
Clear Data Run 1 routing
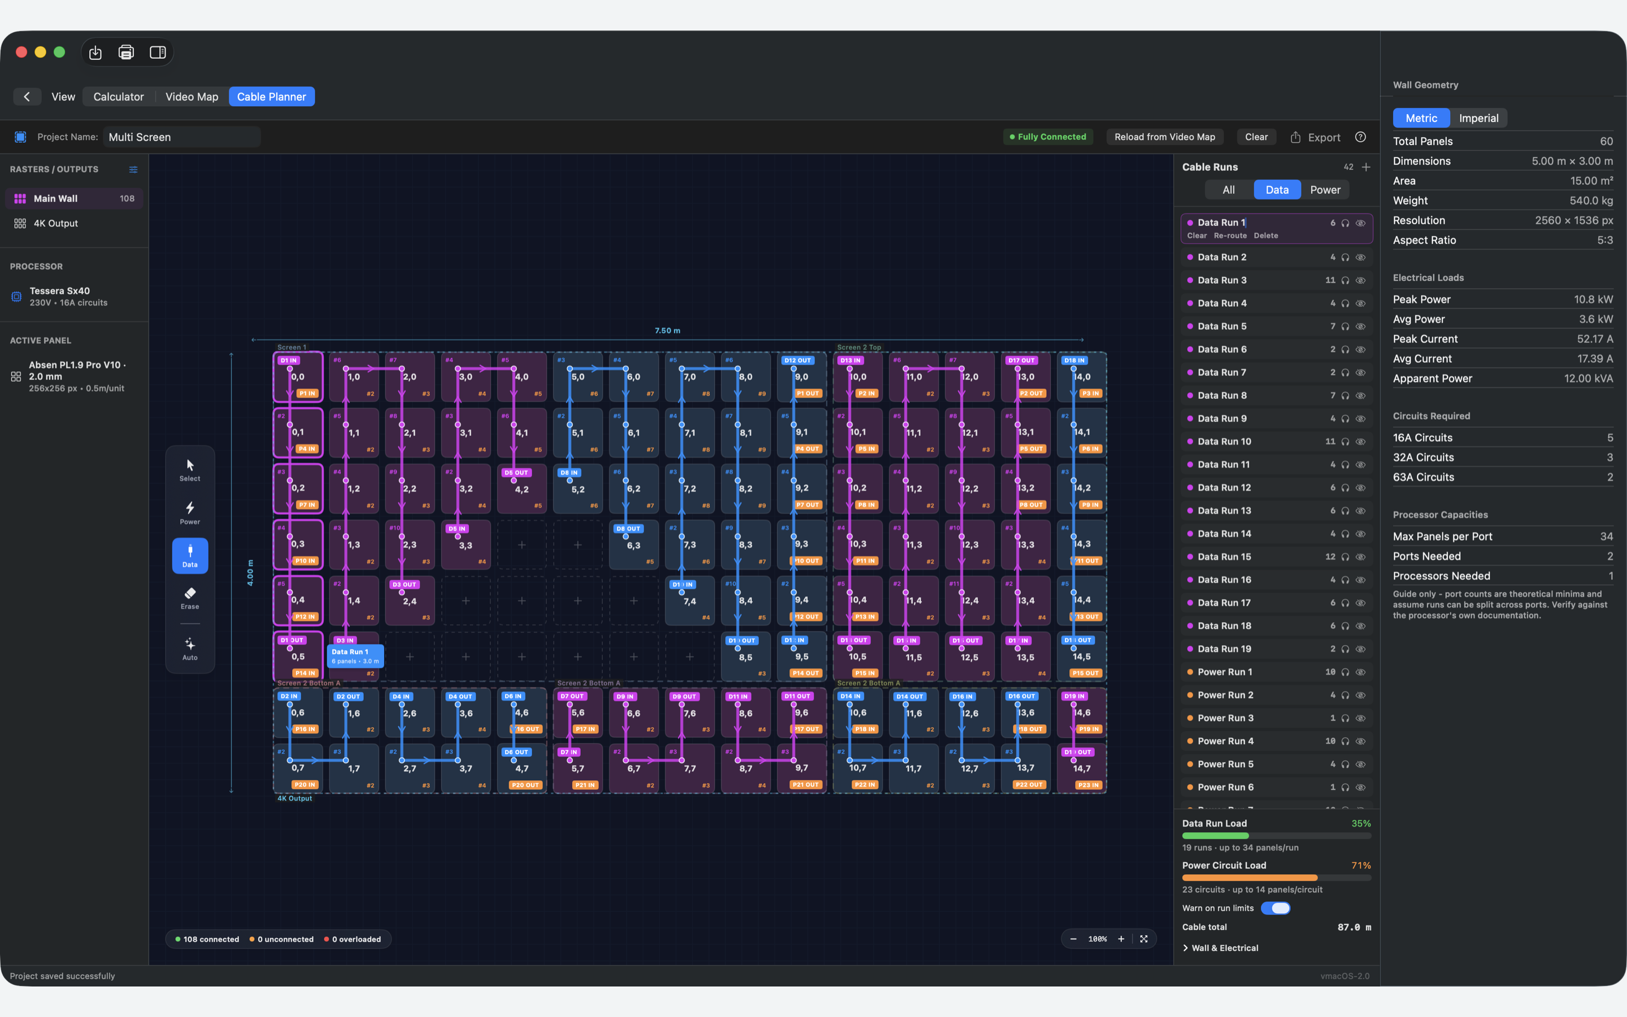[x=1197, y=236]
